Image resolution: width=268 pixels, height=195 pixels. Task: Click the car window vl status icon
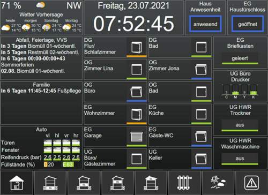point(48,150)
